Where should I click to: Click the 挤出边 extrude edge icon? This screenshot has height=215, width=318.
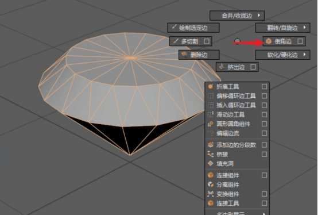[x=222, y=67]
